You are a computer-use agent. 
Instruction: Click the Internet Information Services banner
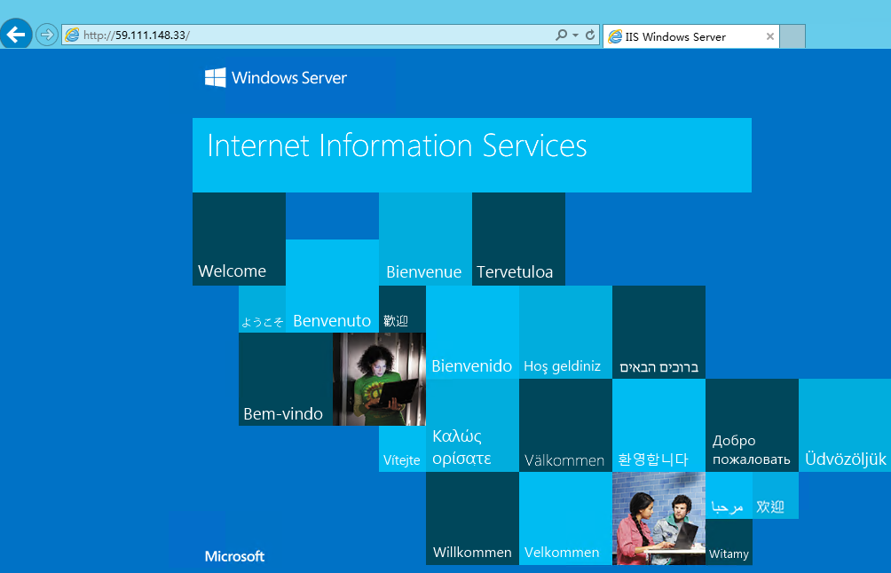tap(471, 155)
